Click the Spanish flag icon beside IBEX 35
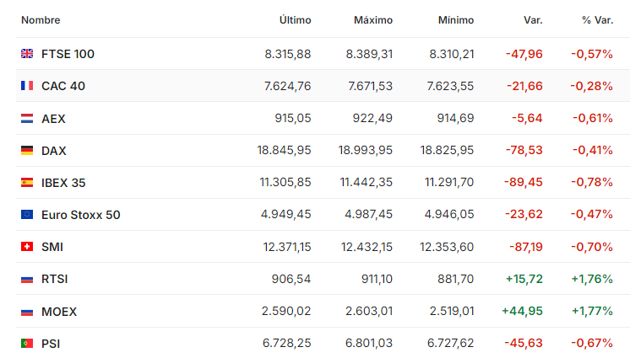Viewport: 630px width, 358px height. click(x=27, y=183)
